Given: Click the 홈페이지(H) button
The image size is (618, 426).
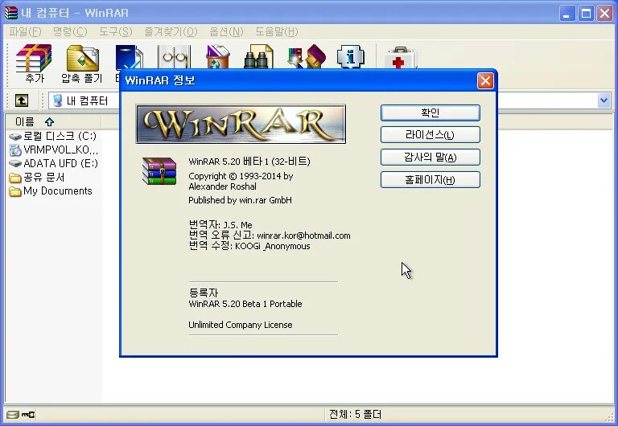Looking at the screenshot, I should (x=431, y=180).
